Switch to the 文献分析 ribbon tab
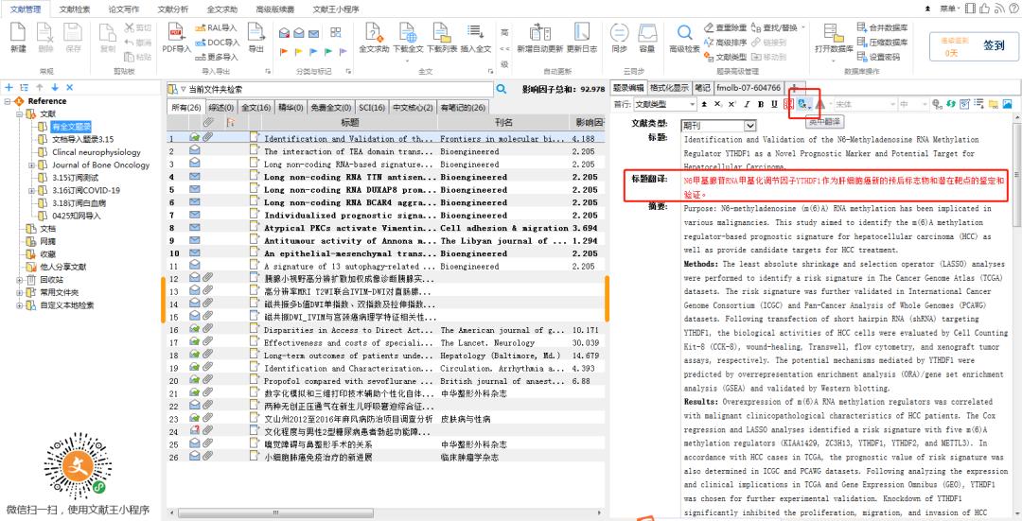 pyautogui.click(x=171, y=8)
